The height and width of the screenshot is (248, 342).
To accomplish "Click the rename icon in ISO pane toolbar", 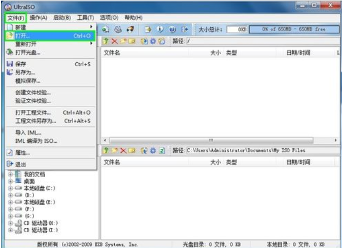I will [x=132, y=41].
